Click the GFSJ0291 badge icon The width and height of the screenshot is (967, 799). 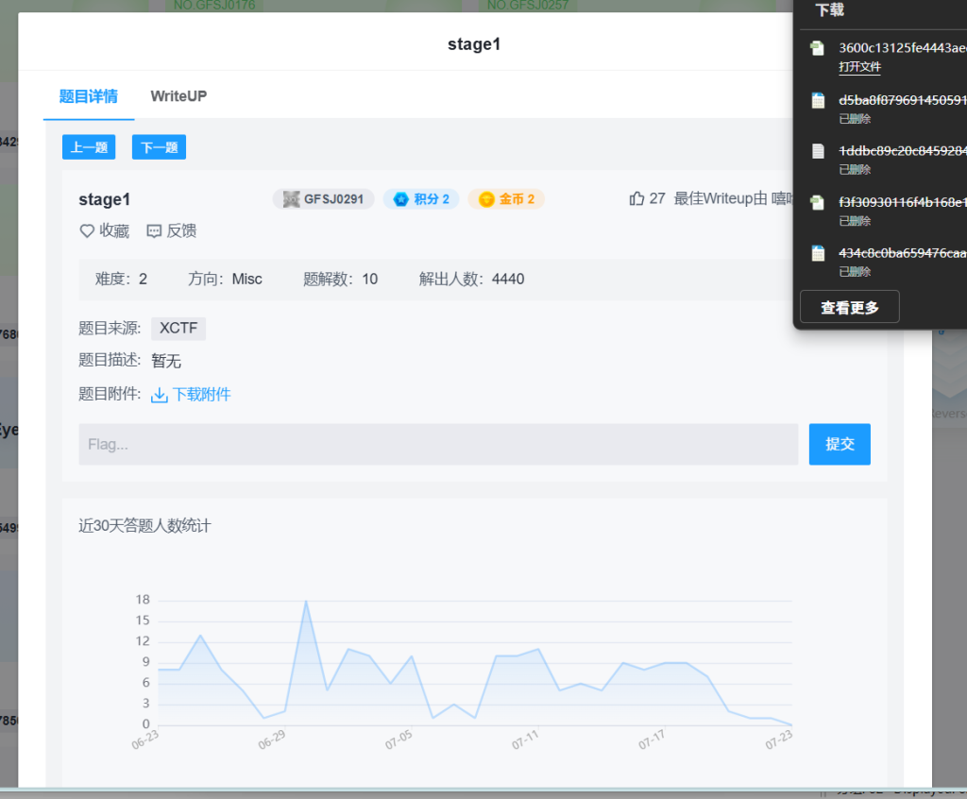[291, 199]
